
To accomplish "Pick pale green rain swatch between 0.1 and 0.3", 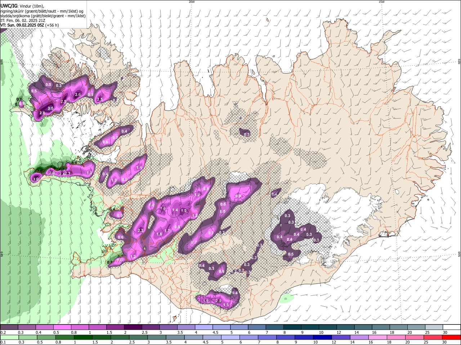I will [x=9, y=337].
